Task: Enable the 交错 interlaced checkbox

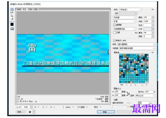Action: pos(114,33)
